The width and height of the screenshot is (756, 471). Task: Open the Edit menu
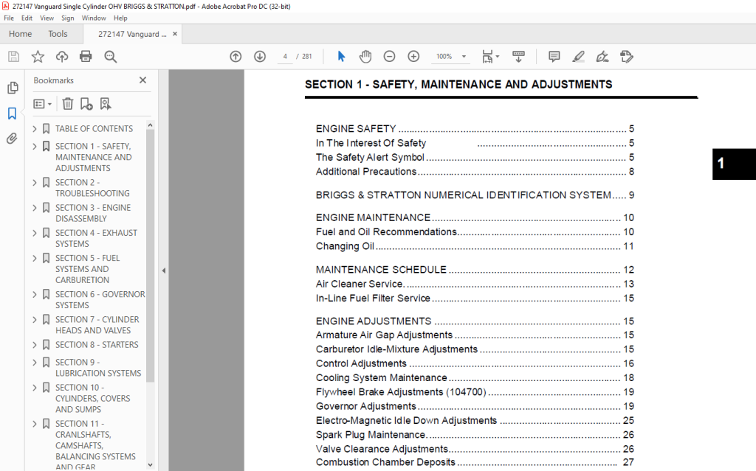[27, 18]
